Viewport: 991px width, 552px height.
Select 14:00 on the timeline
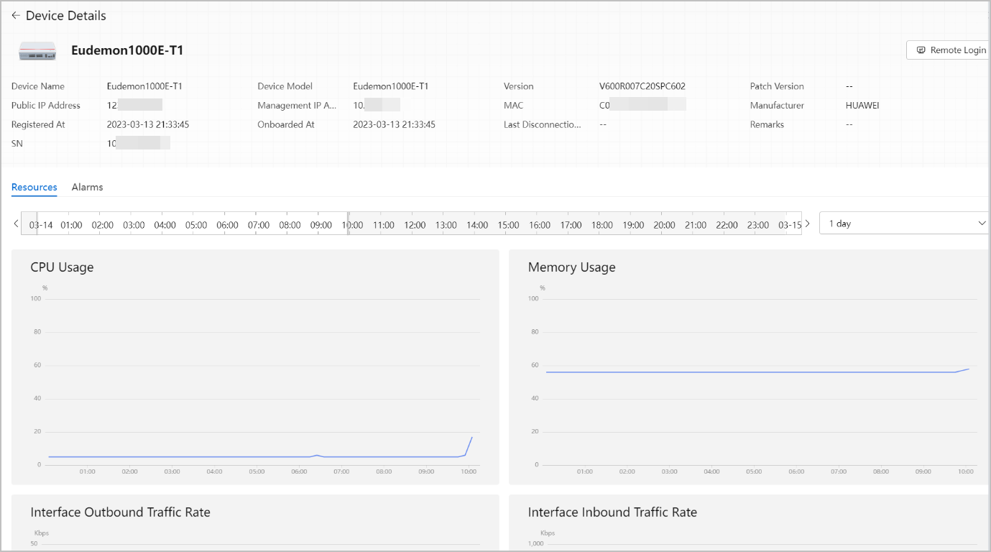[477, 225]
